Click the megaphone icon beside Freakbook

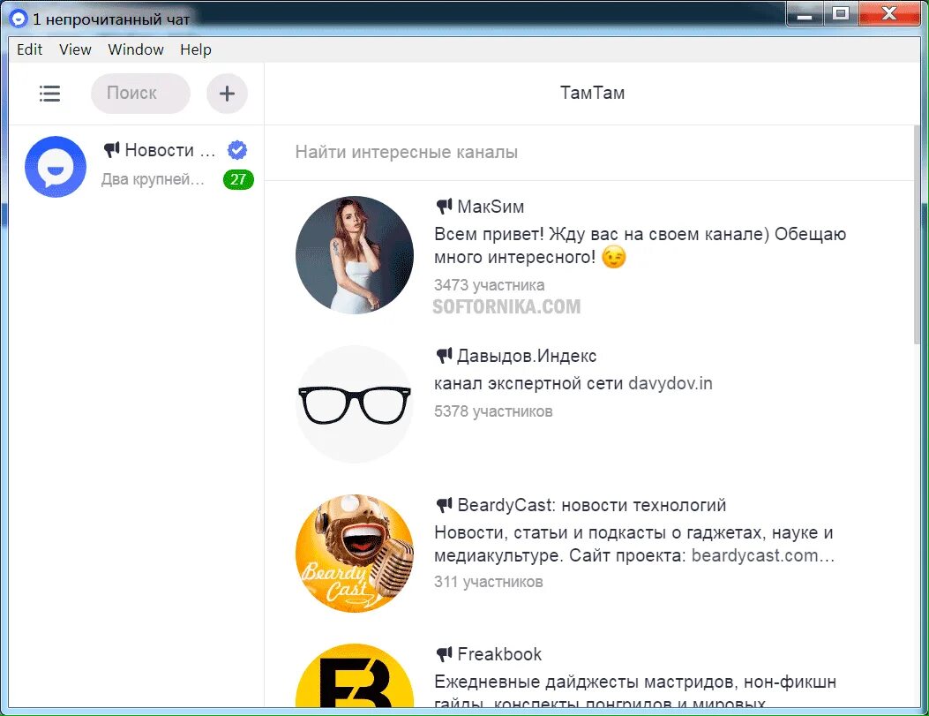[x=445, y=654]
